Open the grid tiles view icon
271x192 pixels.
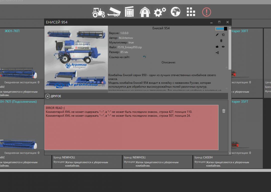(x=191, y=12)
